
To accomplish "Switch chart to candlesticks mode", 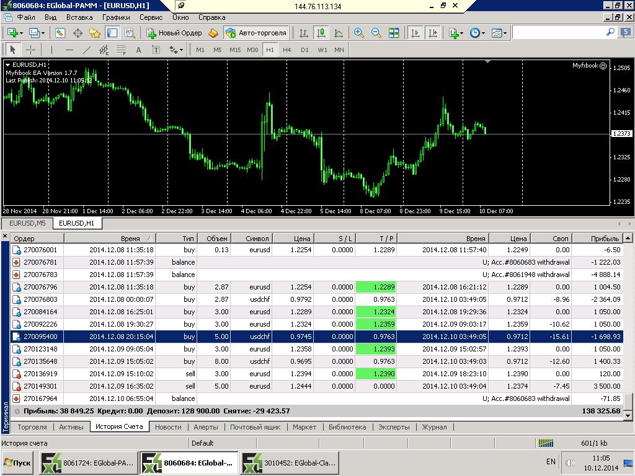I will pos(321,33).
